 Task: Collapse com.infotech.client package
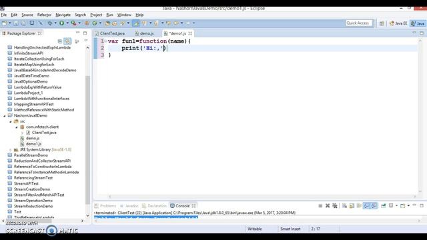point(16,127)
